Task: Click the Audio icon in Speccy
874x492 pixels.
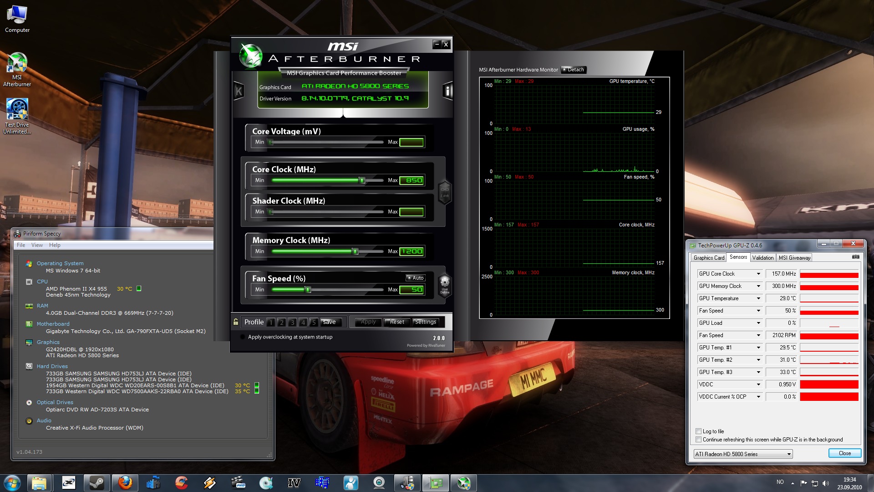Action: point(29,421)
